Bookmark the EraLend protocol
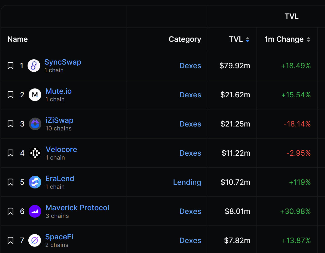Image resolution: width=325 pixels, height=253 pixels. 11,182
